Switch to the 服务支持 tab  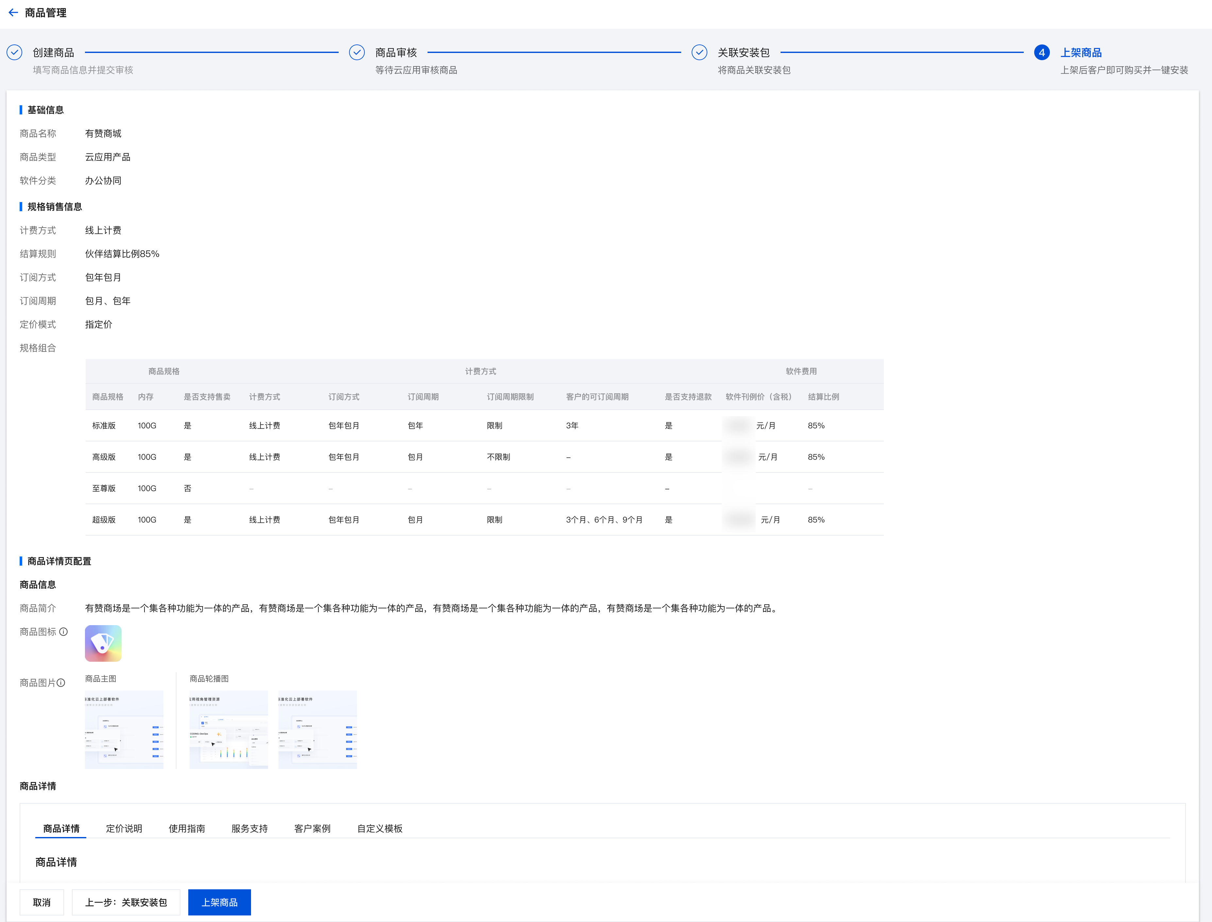coord(249,828)
